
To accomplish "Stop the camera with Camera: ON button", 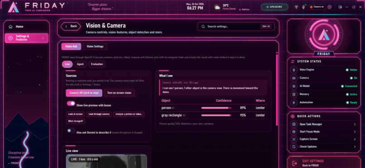I will tap(84, 93).
